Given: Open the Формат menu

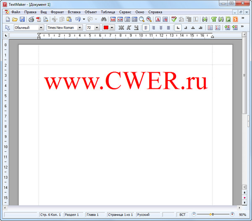Looking at the screenshot, I should point(57,12).
